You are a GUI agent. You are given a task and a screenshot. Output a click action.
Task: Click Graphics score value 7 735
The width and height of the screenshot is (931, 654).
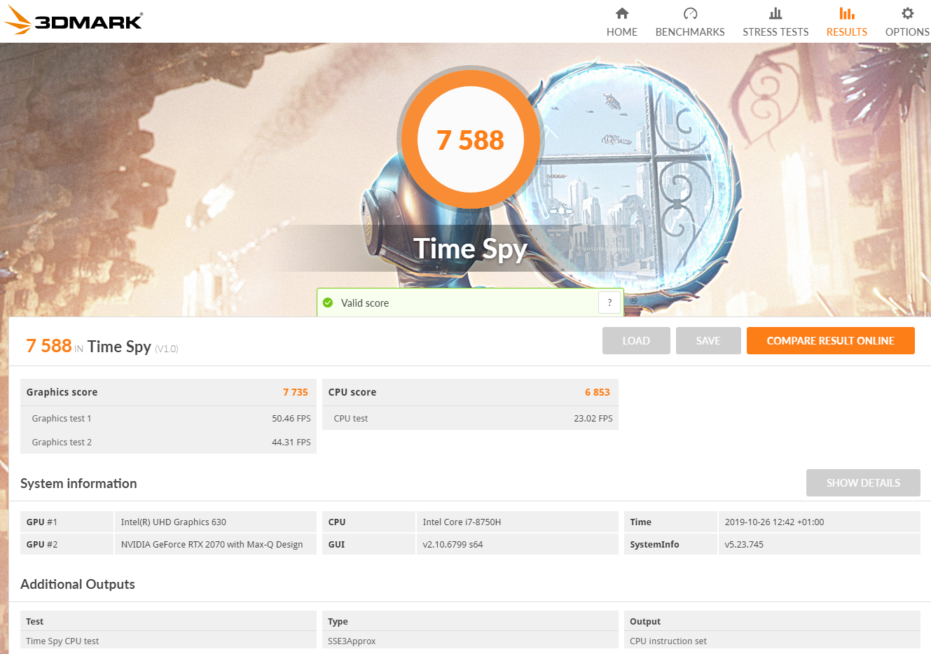(296, 392)
